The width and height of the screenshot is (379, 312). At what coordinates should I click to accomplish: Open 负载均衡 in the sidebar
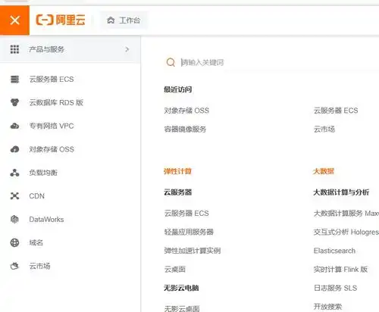pos(43,173)
